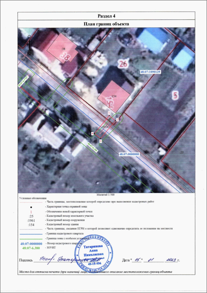This screenshot has width=207, height=293.
Task: Click the green line sample in legend
Action: (x=31, y=238)
